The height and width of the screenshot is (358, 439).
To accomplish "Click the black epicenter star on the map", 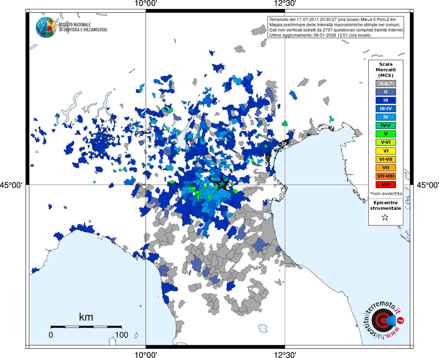I will click(222, 184).
